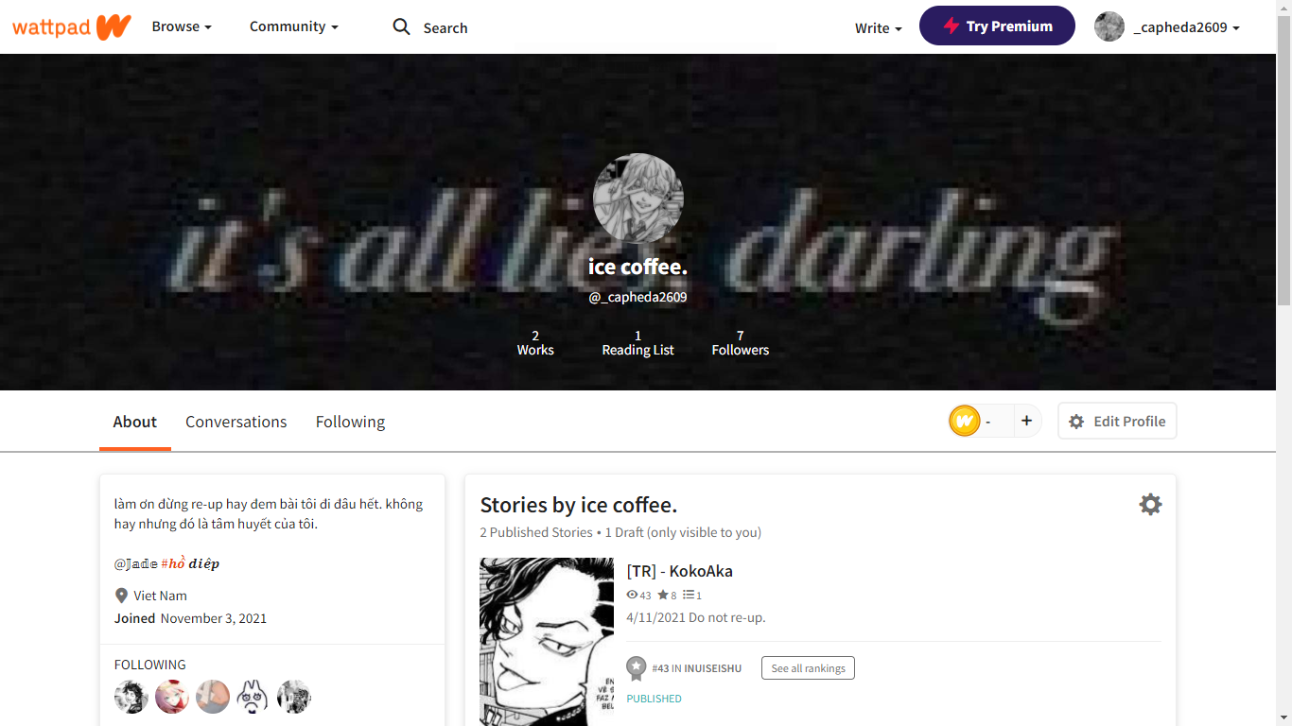Open first following user avatar
Screen dimensions: 1292x726
[x=131, y=697]
